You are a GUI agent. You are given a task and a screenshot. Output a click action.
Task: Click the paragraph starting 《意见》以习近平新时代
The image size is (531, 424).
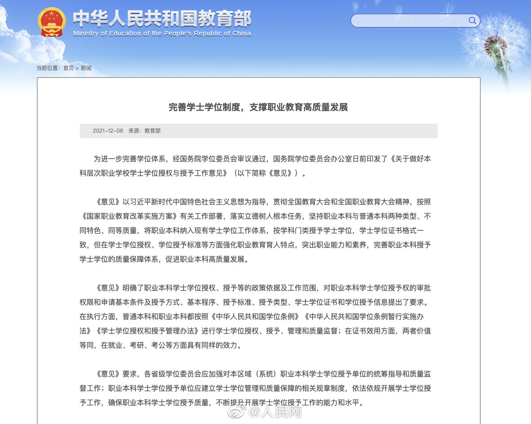point(255,230)
